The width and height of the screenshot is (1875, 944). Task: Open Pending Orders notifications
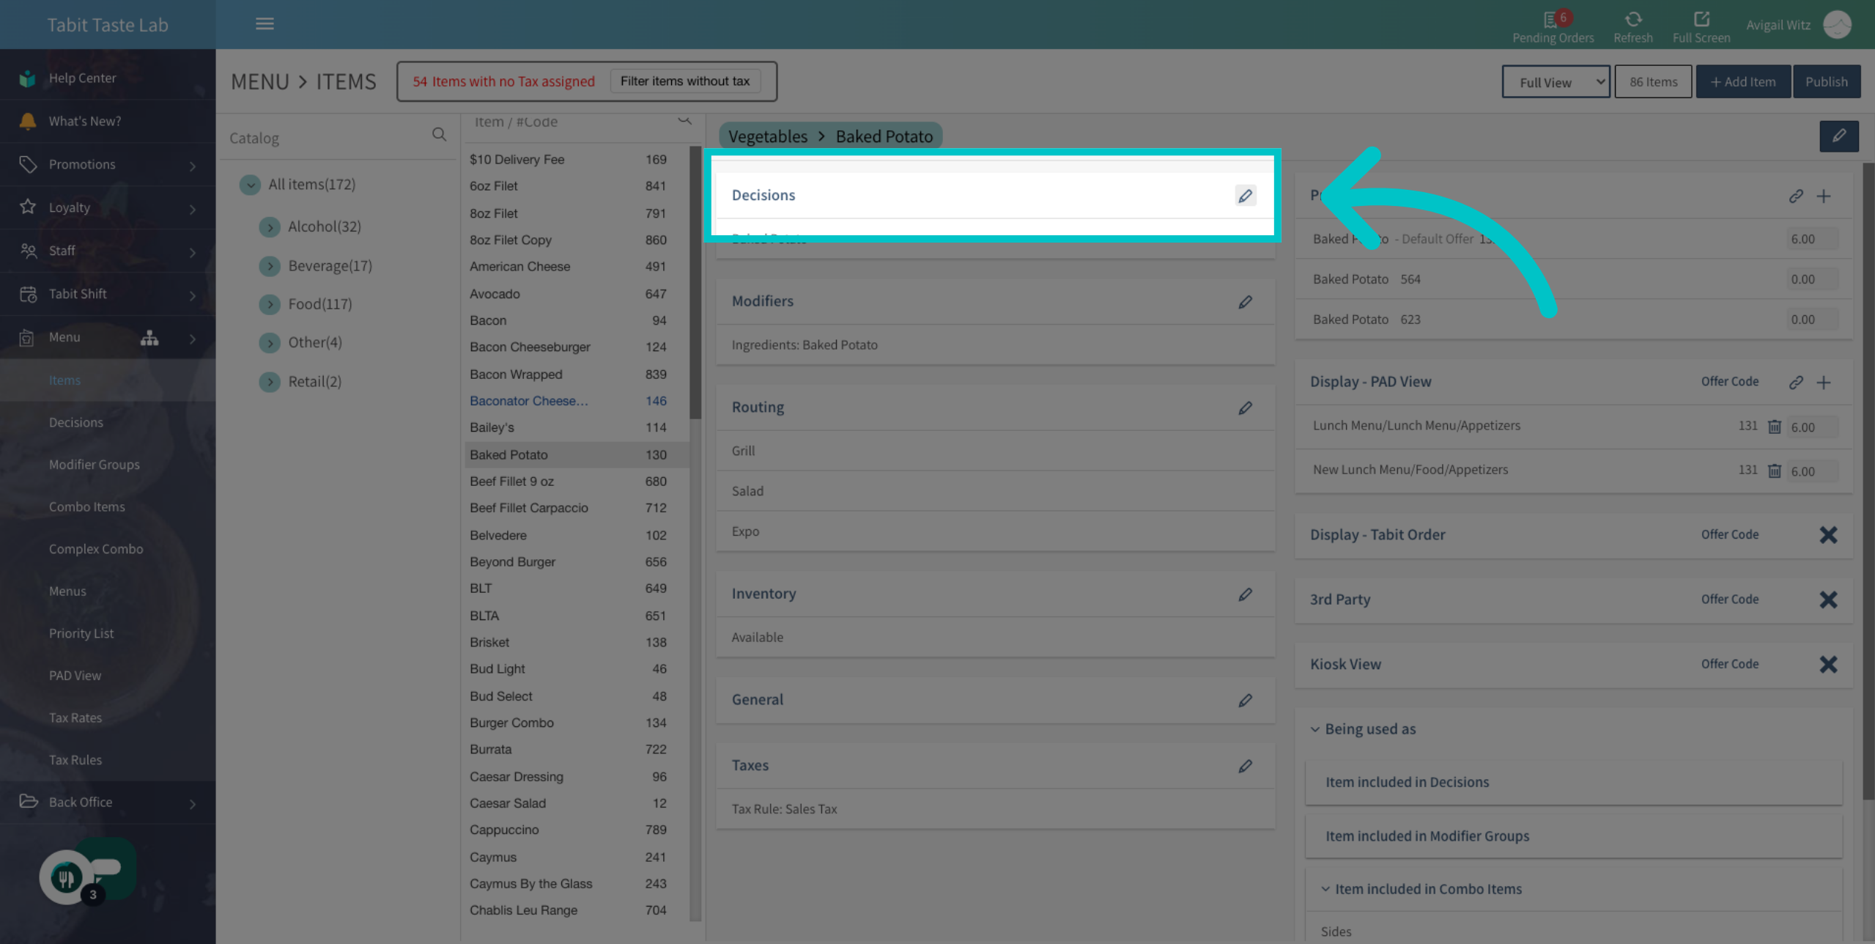[1553, 26]
